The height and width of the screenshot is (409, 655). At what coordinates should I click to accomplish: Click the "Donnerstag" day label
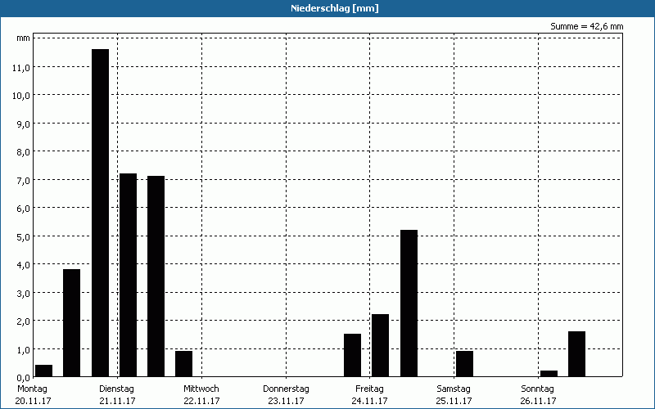click(286, 389)
